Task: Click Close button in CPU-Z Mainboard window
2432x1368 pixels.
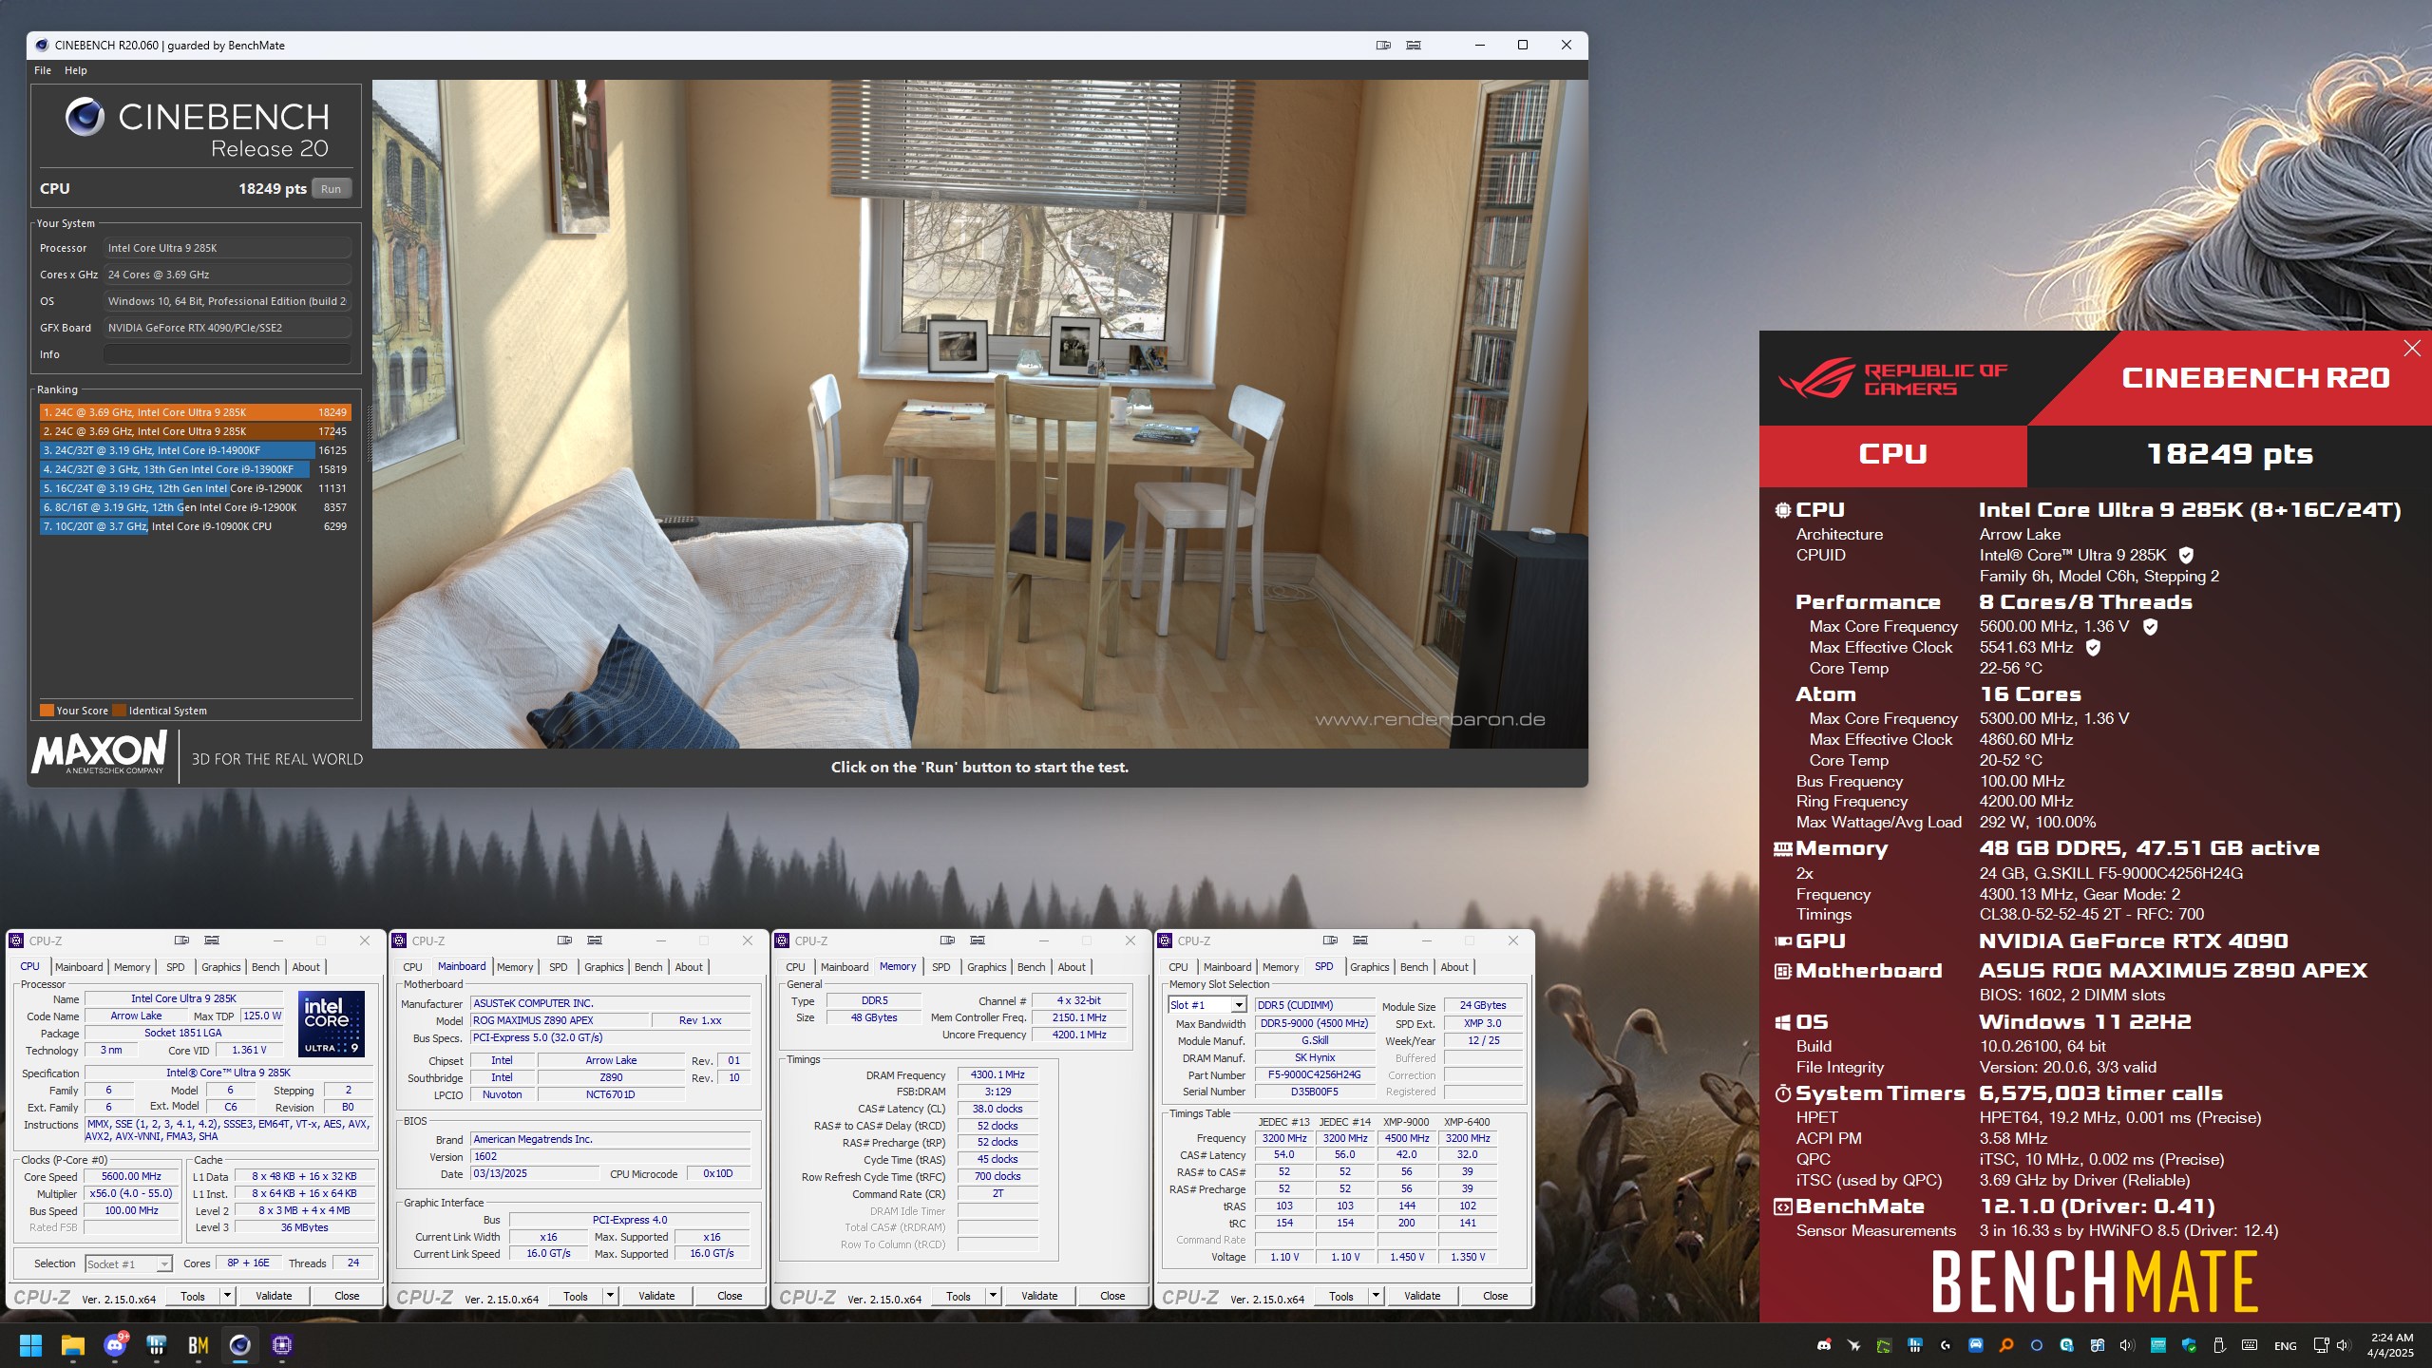Action: [730, 1296]
